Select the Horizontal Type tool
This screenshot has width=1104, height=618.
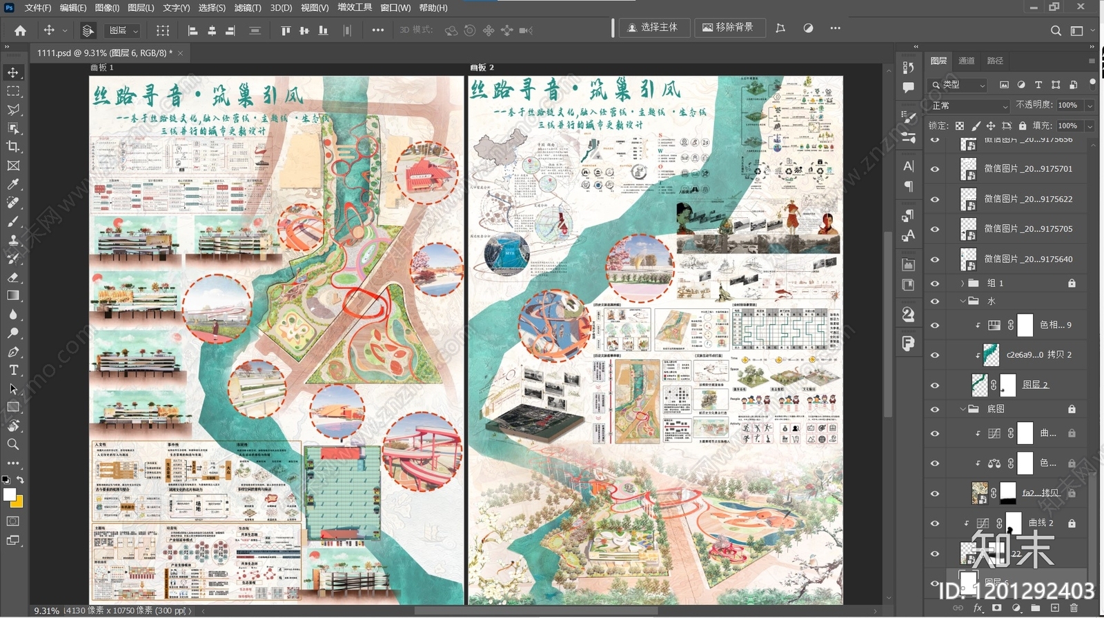[x=13, y=370]
